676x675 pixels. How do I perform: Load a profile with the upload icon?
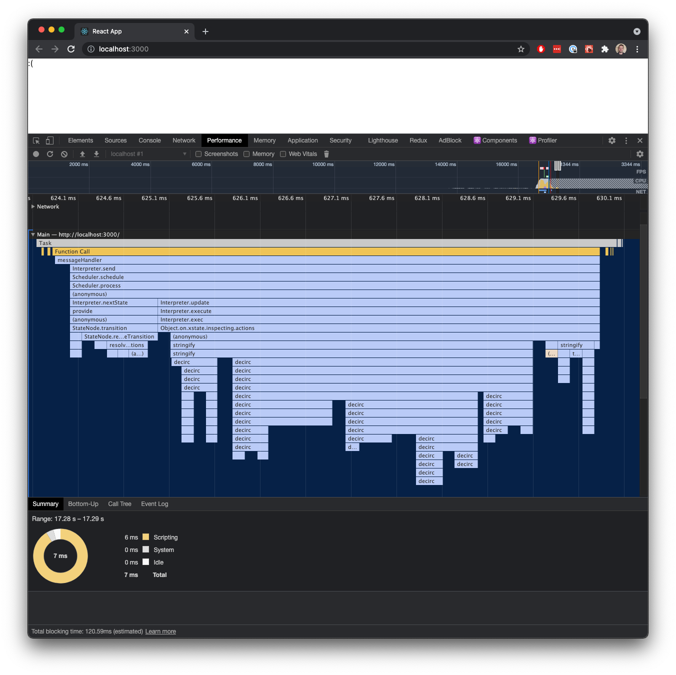coord(82,154)
